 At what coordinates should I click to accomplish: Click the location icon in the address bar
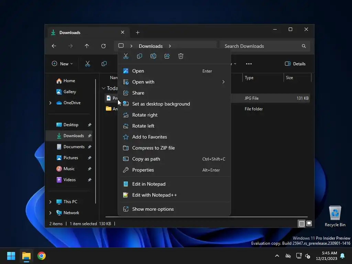click(x=121, y=46)
